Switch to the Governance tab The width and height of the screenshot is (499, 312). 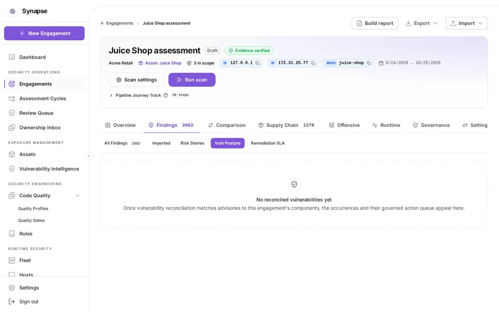point(431,125)
